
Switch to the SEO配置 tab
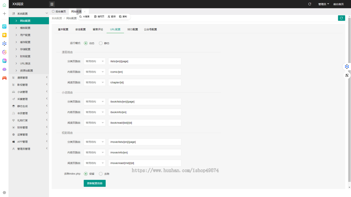[x=133, y=29]
